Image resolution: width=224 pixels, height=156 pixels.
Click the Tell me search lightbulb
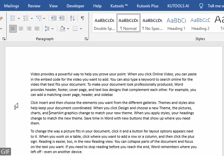tap(201, 6)
